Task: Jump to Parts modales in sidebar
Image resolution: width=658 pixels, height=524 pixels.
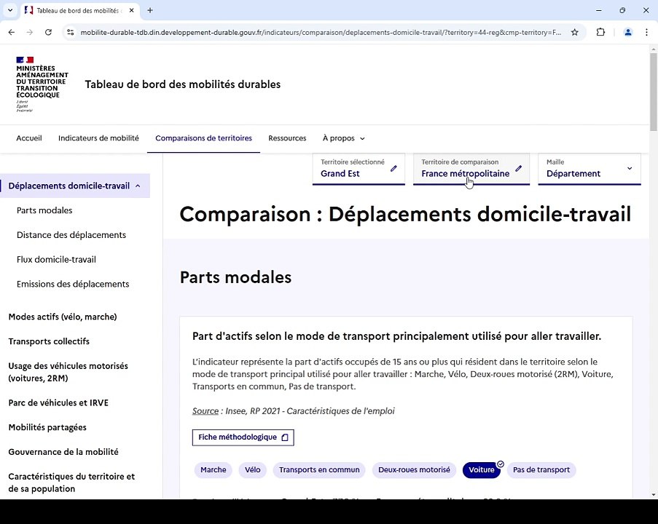Action: 44,210
